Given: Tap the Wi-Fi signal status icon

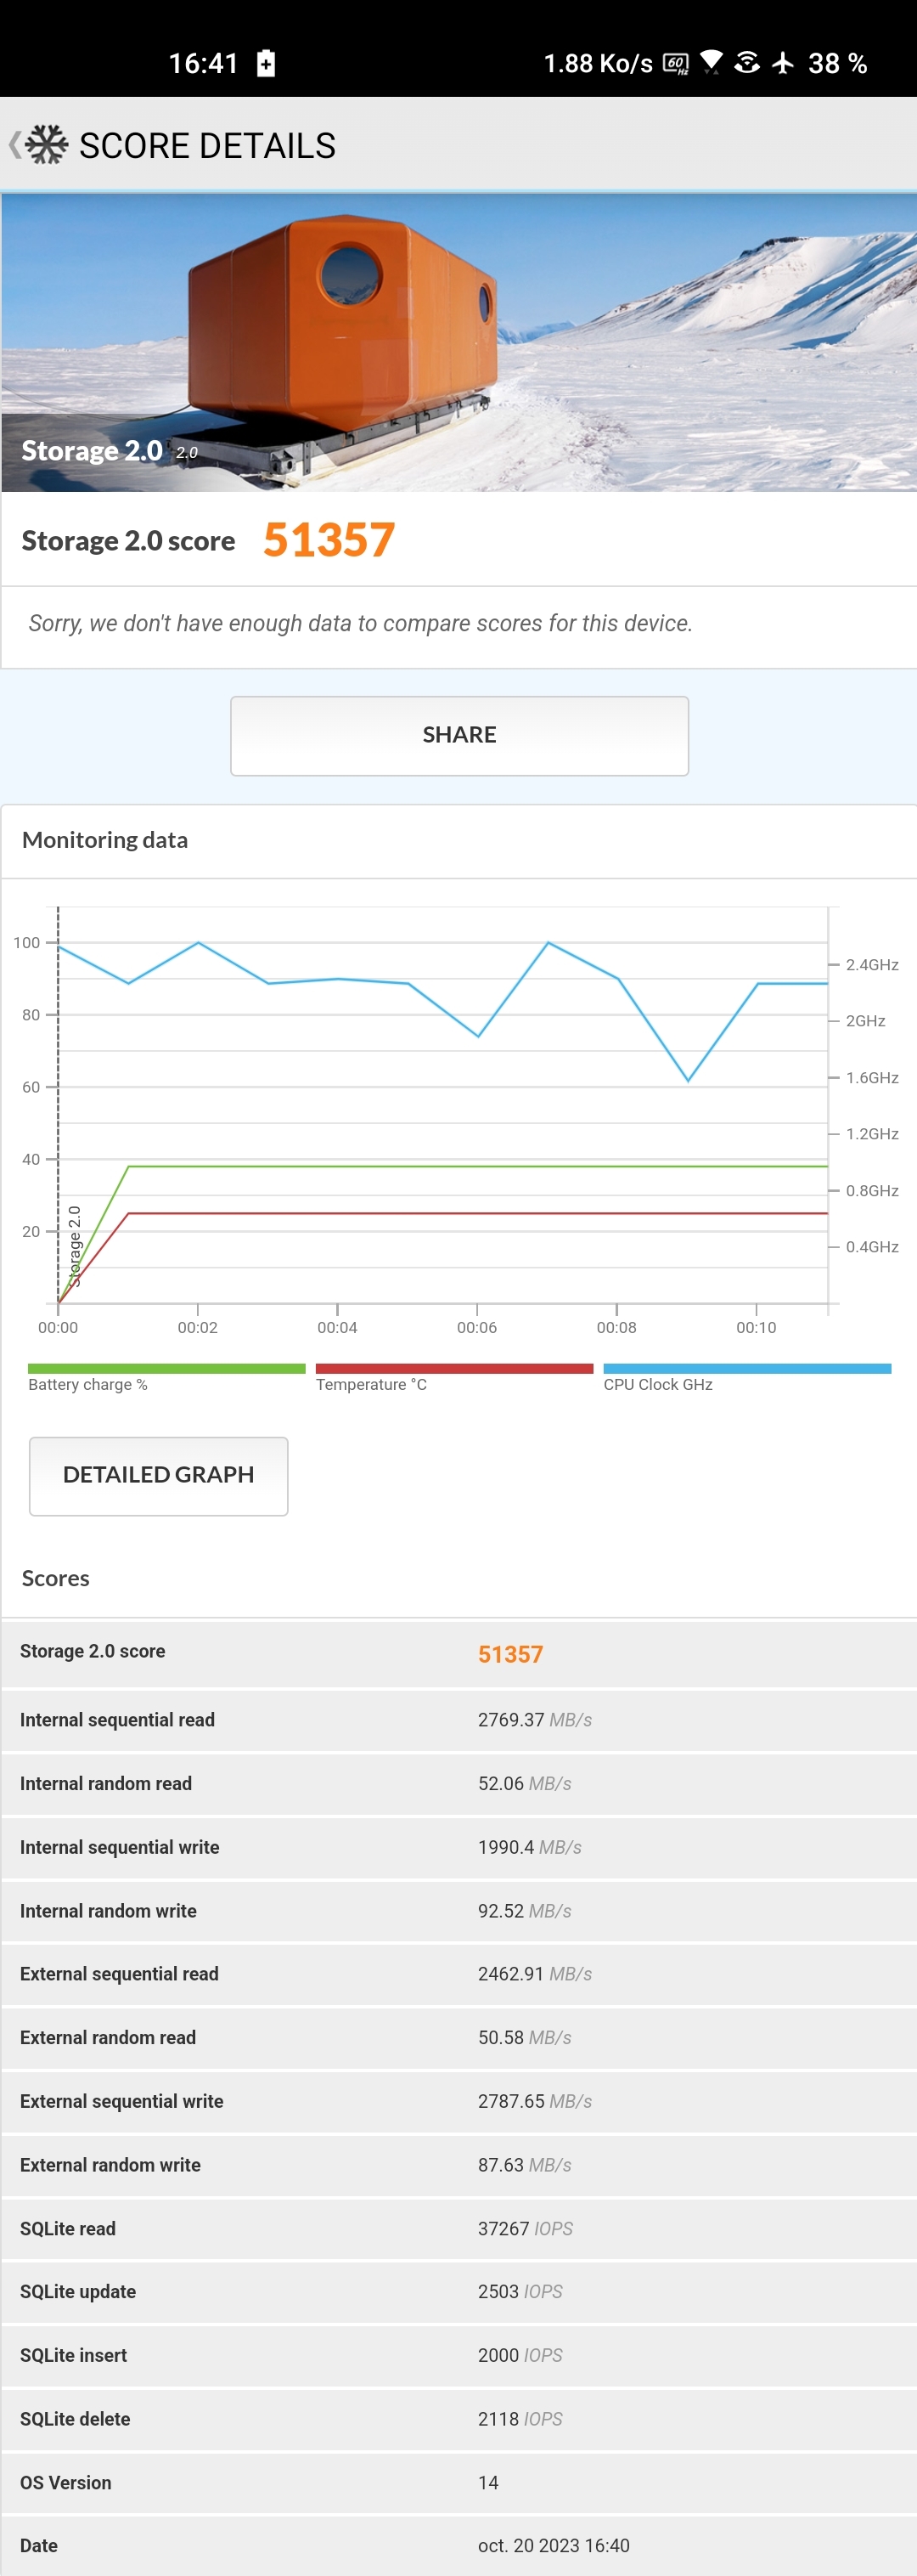Looking at the screenshot, I should [x=712, y=62].
